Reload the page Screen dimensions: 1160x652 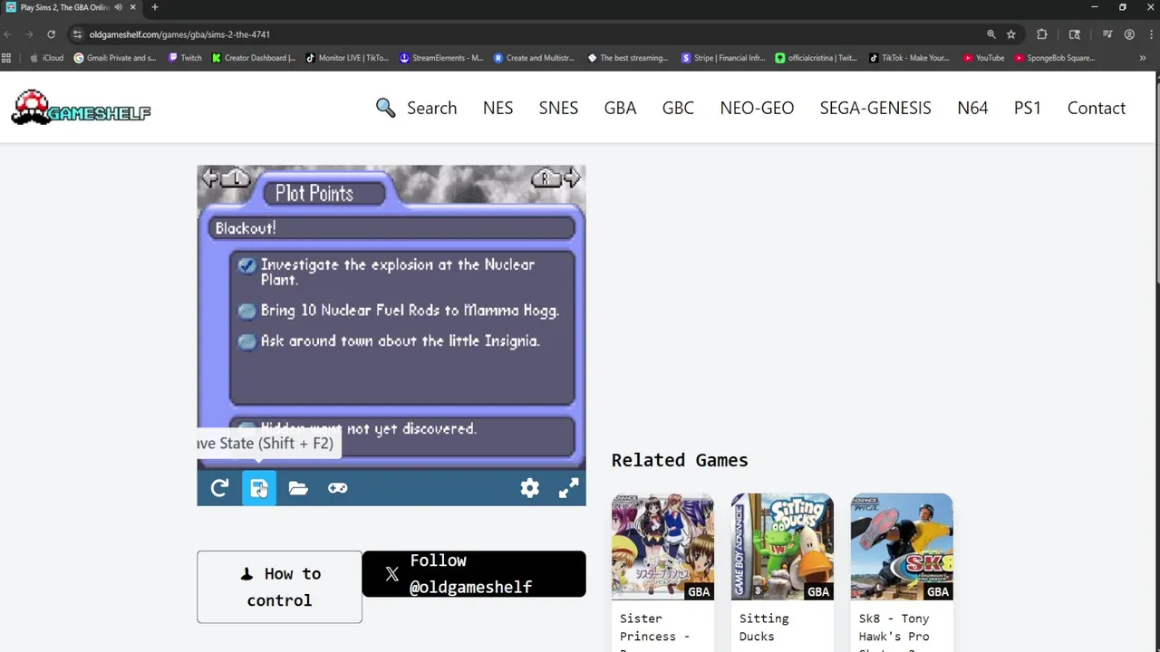pyautogui.click(x=51, y=34)
